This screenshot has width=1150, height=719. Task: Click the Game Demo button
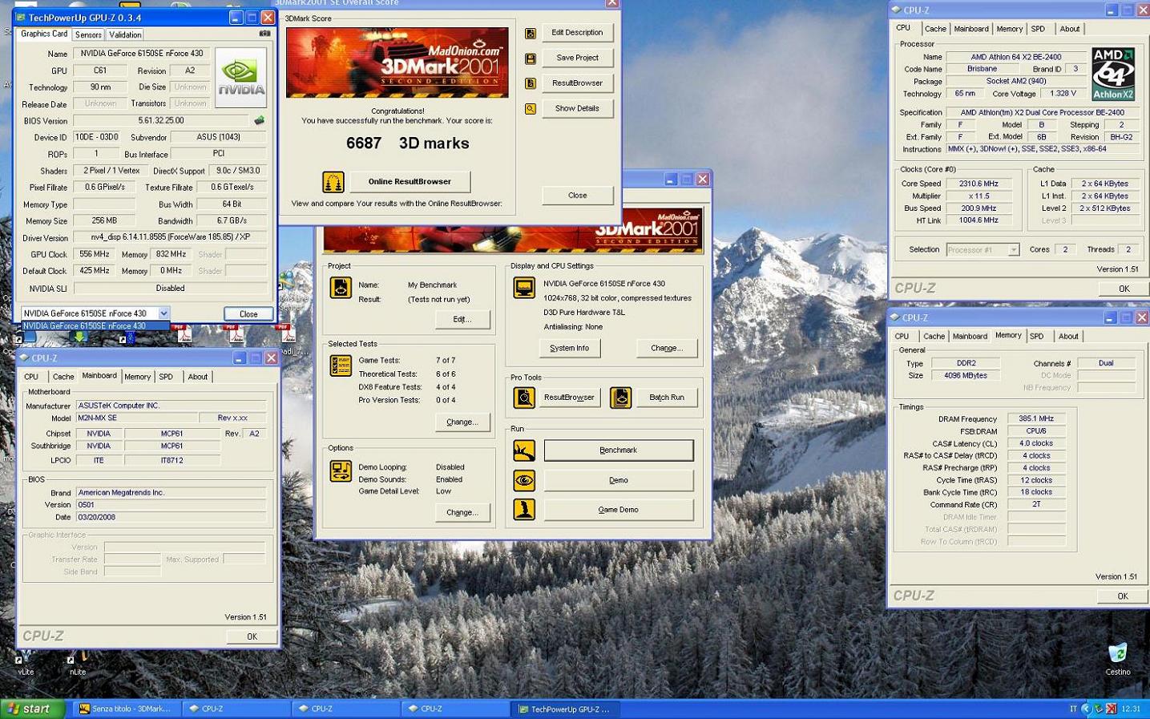(x=619, y=510)
